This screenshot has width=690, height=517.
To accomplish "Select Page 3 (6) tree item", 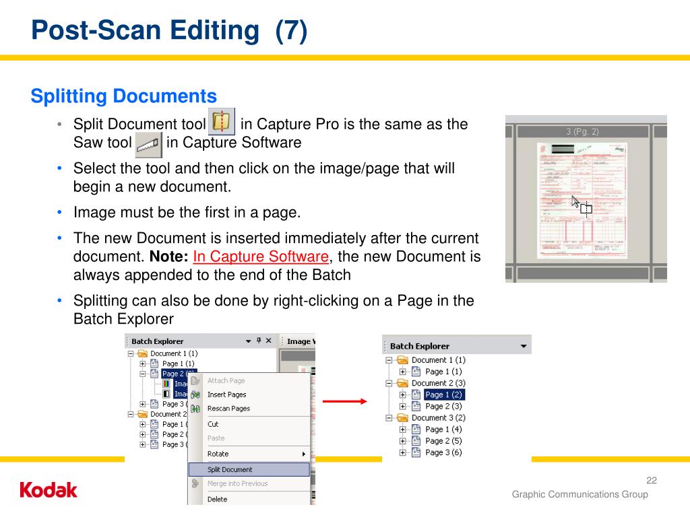I will (x=443, y=452).
